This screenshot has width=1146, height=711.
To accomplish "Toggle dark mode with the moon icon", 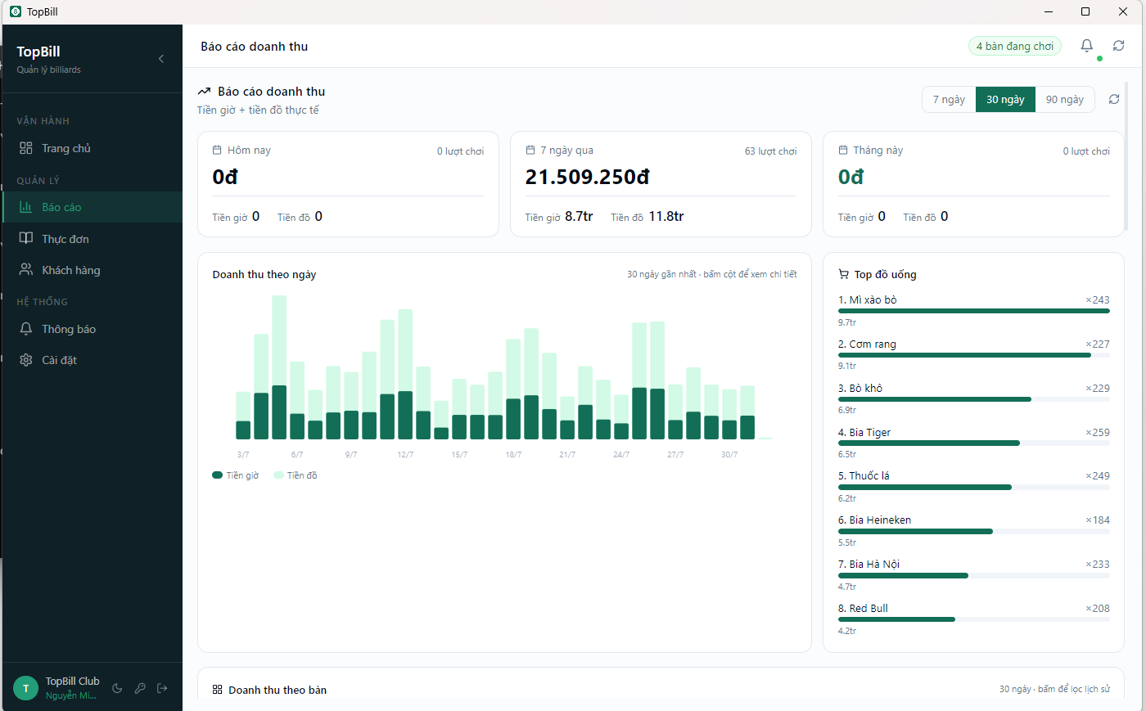I will 117,688.
